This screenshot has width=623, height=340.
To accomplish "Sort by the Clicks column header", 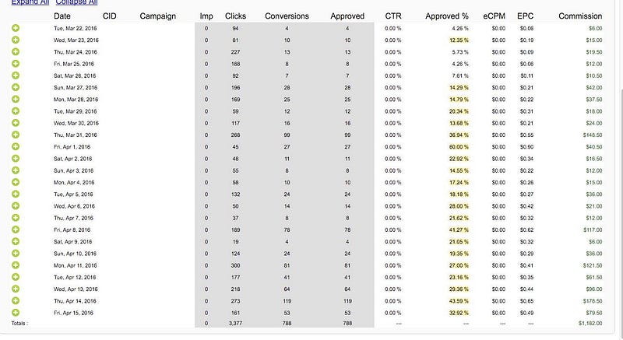I will (235, 16).
